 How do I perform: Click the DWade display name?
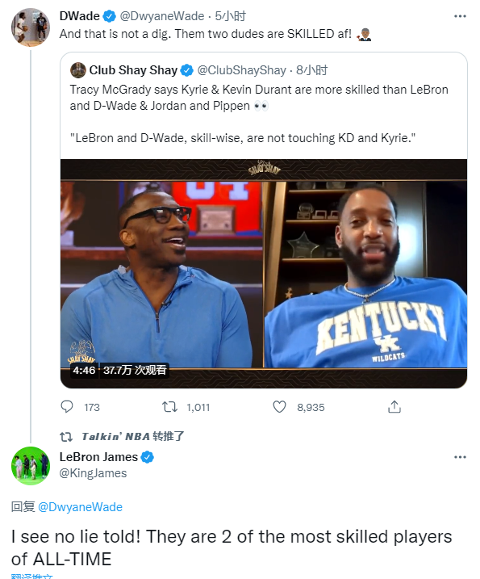tap(80, 16)
